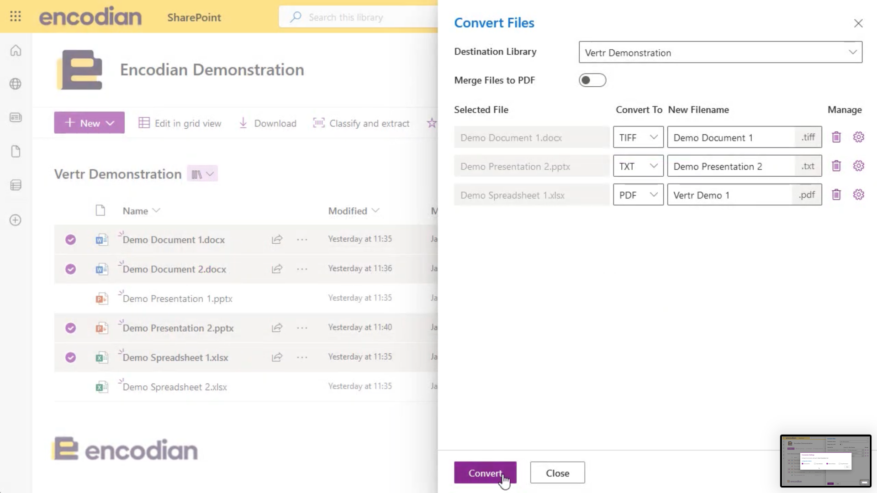Open the Destination Library dropdown
The height and width of the screenshot is (493, 877).
click(x=720, y=52)
